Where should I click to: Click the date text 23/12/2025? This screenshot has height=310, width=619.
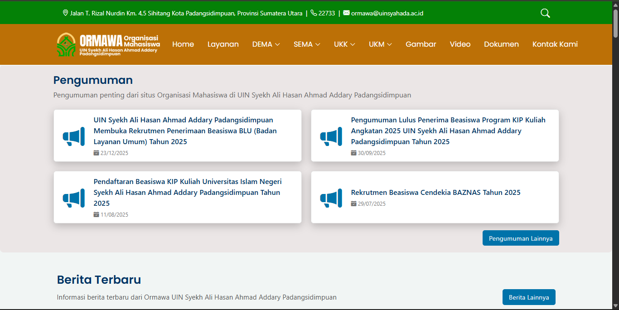[x=114, y=153]
